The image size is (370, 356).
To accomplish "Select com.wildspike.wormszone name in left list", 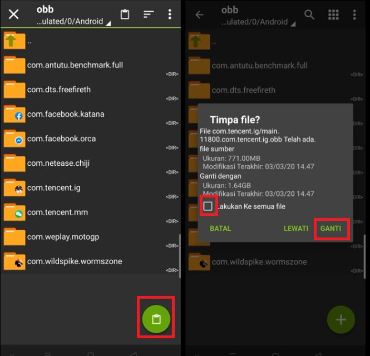I will pos(75,261).
